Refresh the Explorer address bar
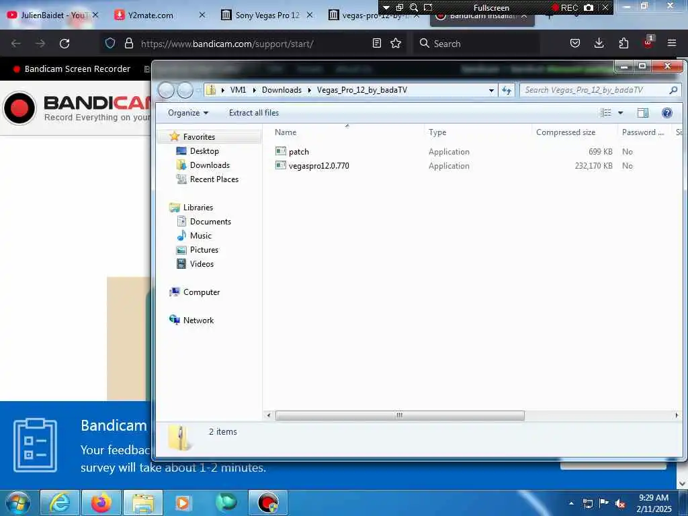The width and height of the screenshot is (688, 516). 507,90
